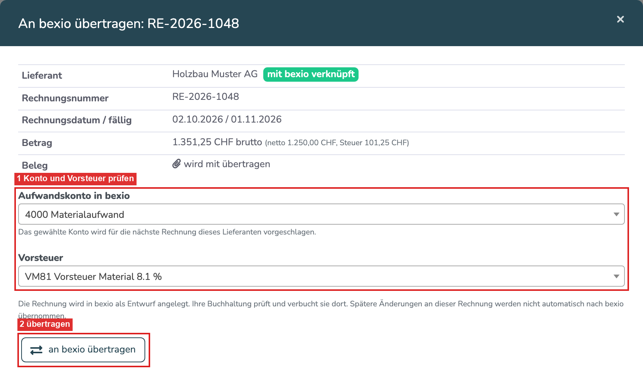Open the Aufwandskonto in bexio dropdown
This screenshot has height=382, width=643.
pos(321,214)
